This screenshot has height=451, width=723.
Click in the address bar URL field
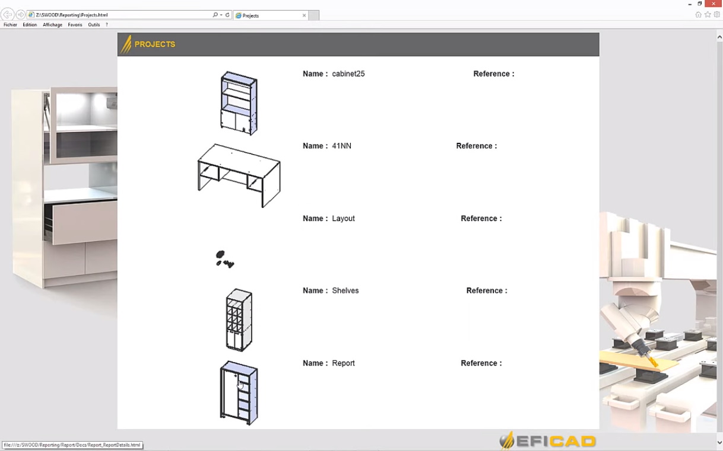[x=119, y=15]
